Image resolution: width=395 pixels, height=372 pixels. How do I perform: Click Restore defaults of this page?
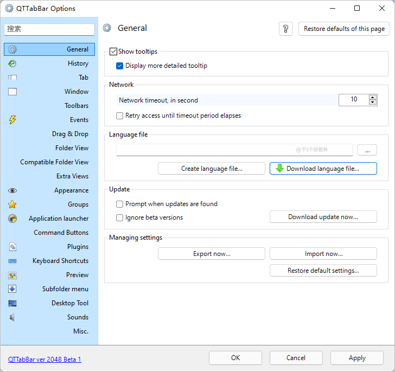(344, 29)
